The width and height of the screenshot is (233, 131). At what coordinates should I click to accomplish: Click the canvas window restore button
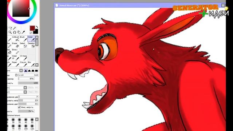pyautogui.click(x=223, y=5)
